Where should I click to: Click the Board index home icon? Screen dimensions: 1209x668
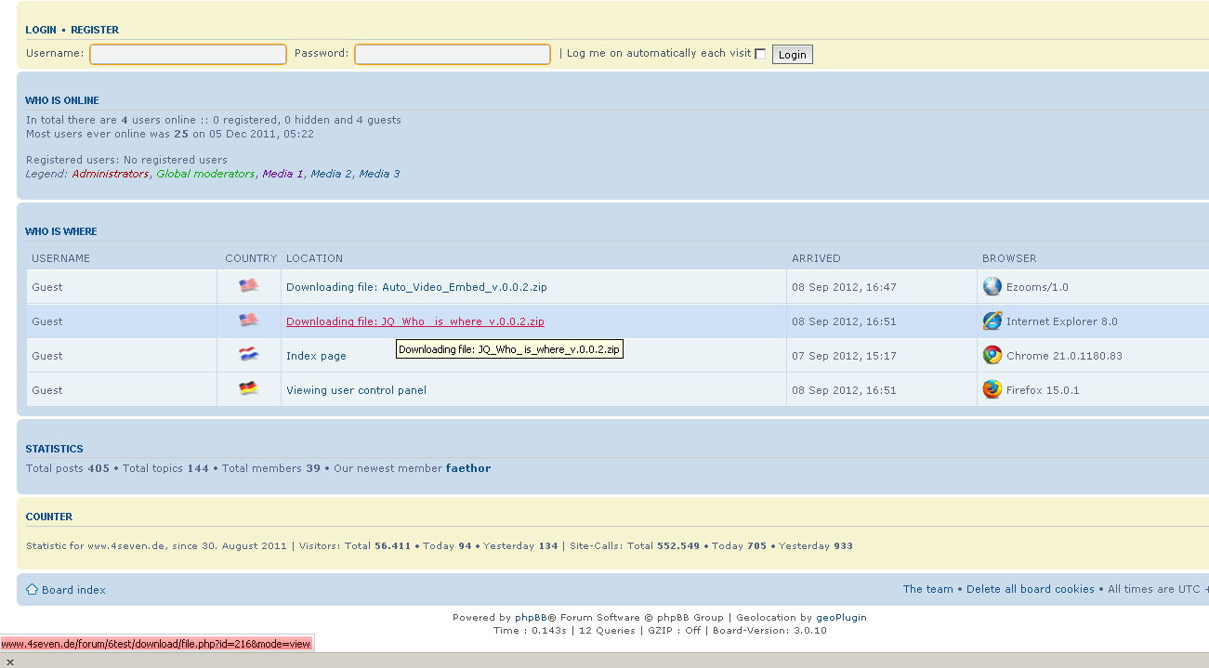(x=32, y=590)
